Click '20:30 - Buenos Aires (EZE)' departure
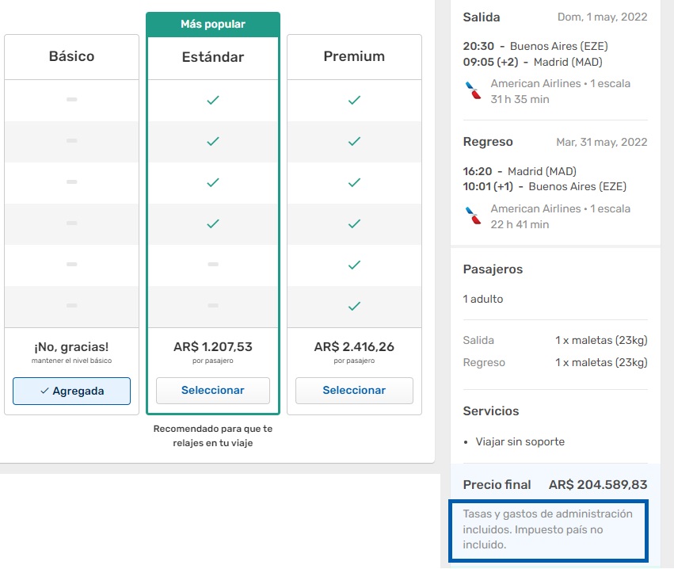Screen dimensions: 674x569 point(535,46)
